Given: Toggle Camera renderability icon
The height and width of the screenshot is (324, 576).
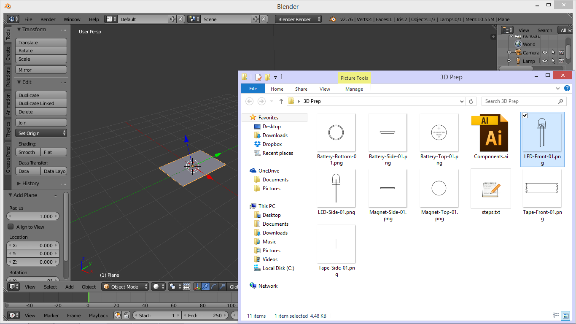Looking at the screenshot, I should [x=561, y=52].
